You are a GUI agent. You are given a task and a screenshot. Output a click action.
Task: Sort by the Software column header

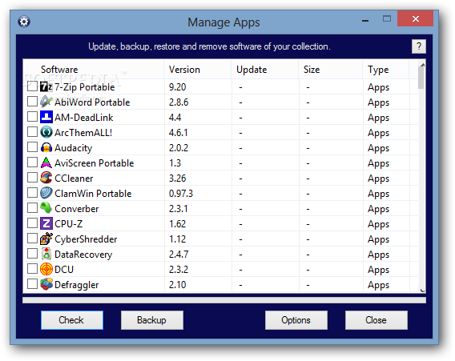(94, 70)
